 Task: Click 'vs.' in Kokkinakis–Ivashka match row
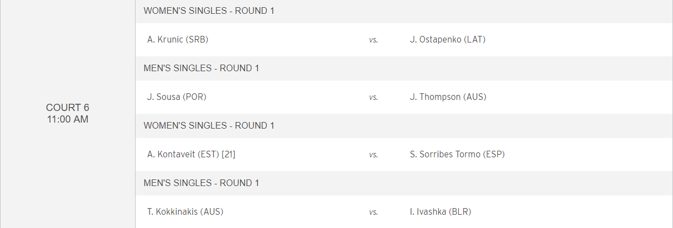coord(374,212)
